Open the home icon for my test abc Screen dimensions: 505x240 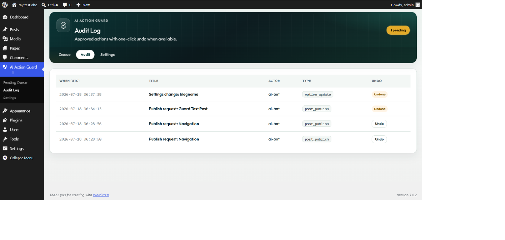click(14, 5)
